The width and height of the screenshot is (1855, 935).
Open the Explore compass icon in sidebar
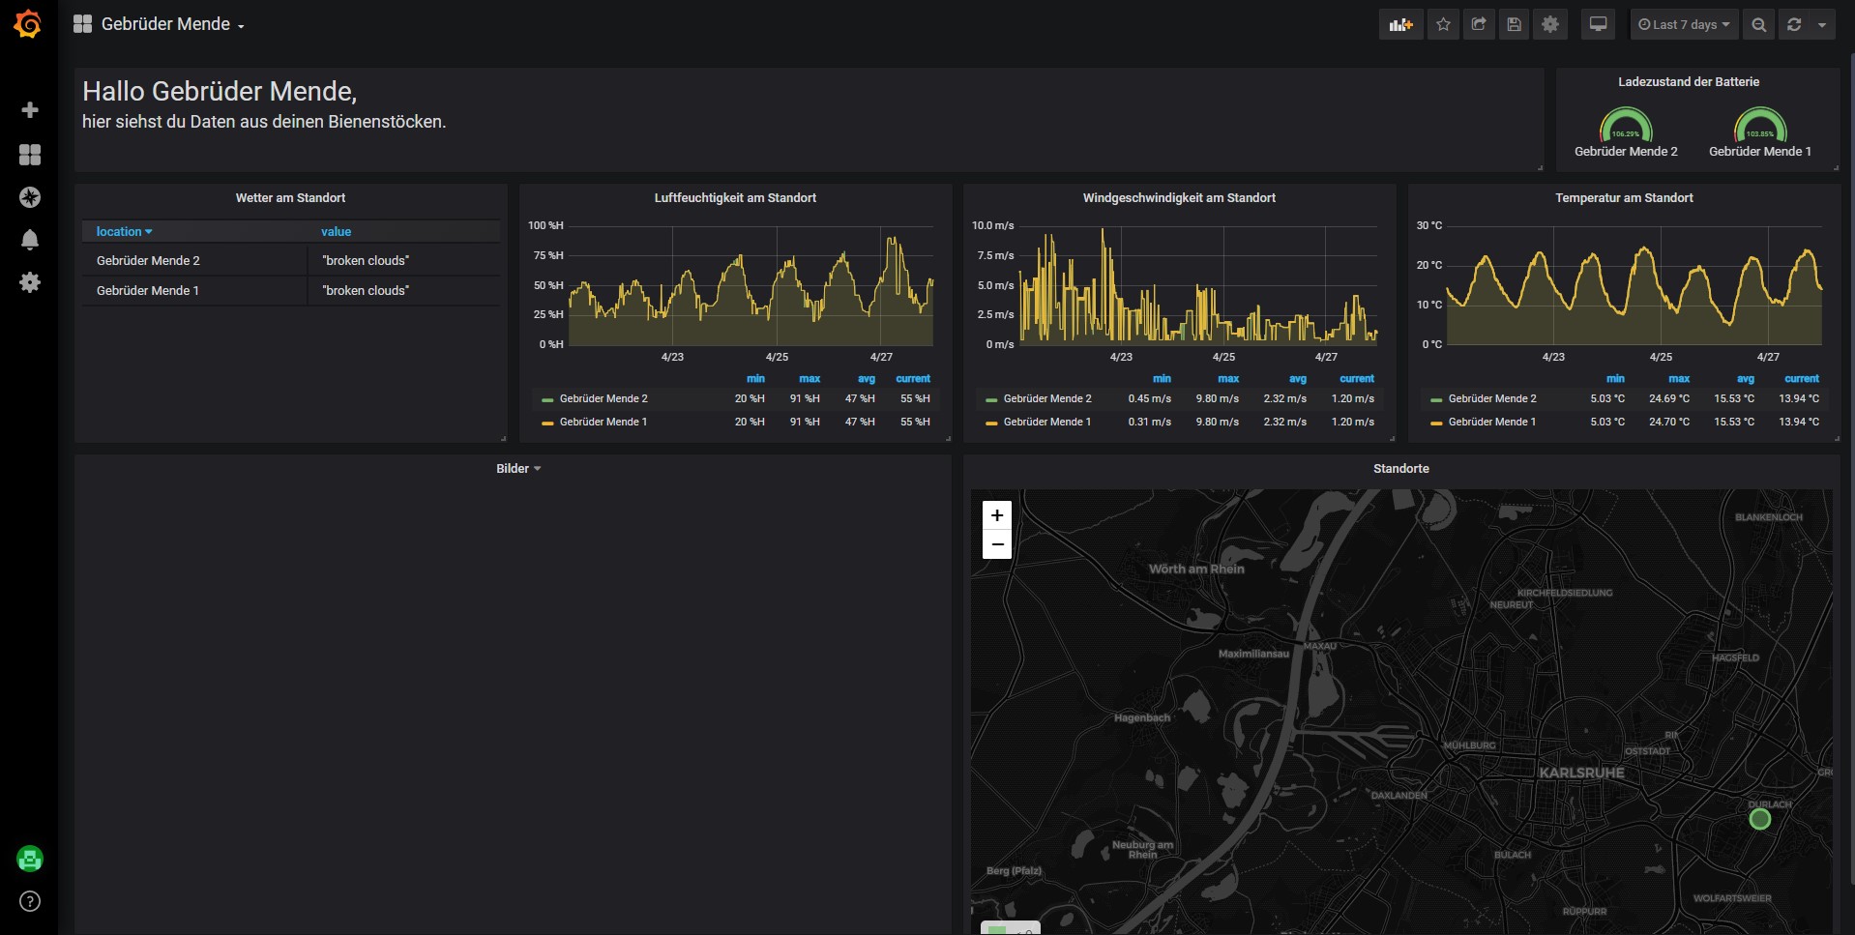click(x=30, y=197)
